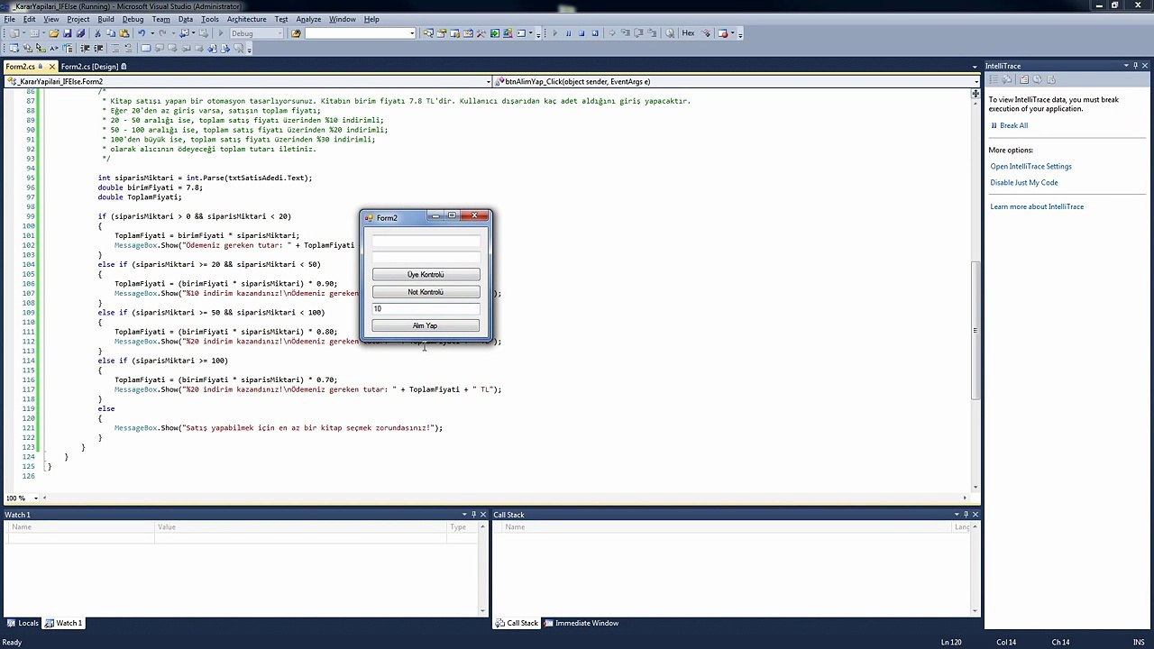Screen dimensions: 1154x649
Task: Switch to the Immediate Window tab
Action: pyautogui.click(x=581, y=623)
